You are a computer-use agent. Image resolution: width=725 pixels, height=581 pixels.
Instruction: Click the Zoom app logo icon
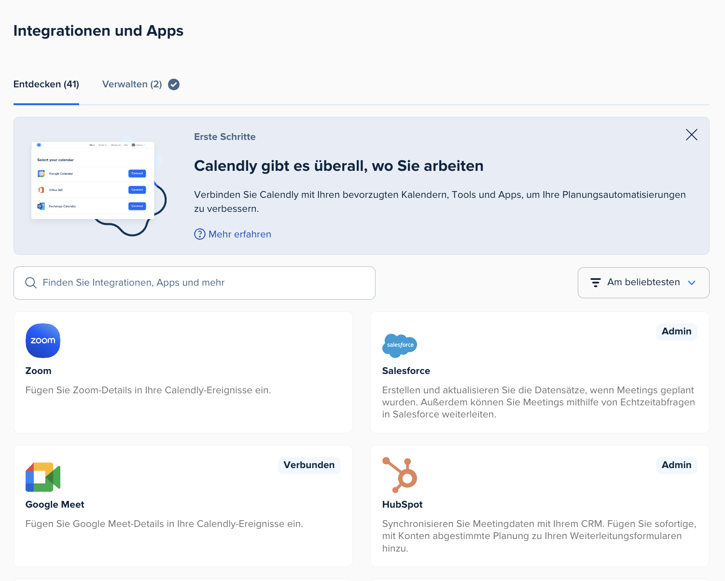43,341
